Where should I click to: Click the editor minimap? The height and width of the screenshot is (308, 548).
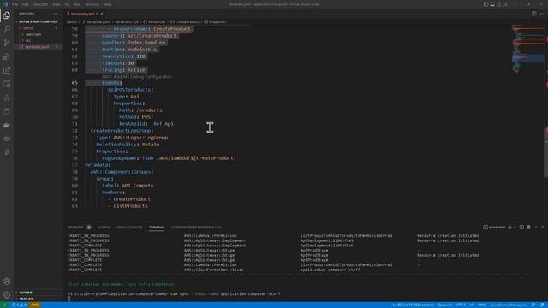527,49
